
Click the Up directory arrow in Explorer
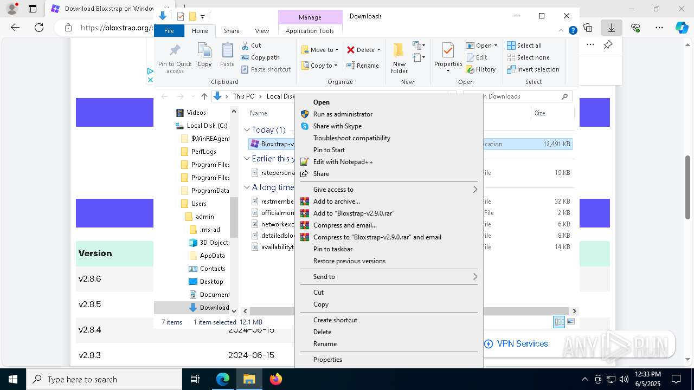[204, 96]
